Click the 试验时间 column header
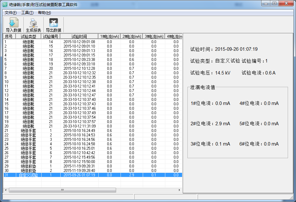 79,36
